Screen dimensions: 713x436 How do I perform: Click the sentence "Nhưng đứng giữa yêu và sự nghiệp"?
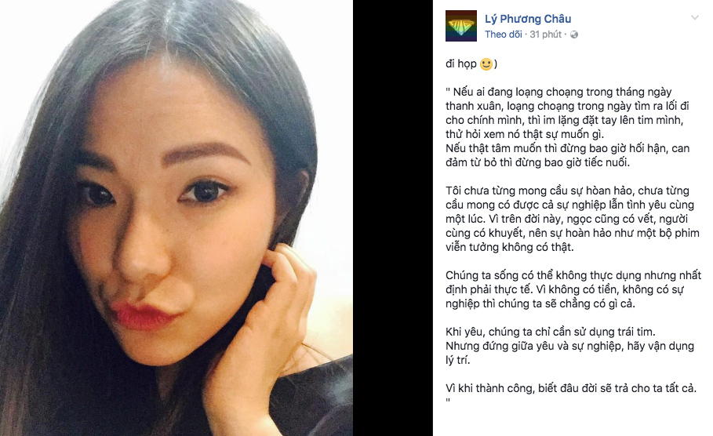(569, 353)
